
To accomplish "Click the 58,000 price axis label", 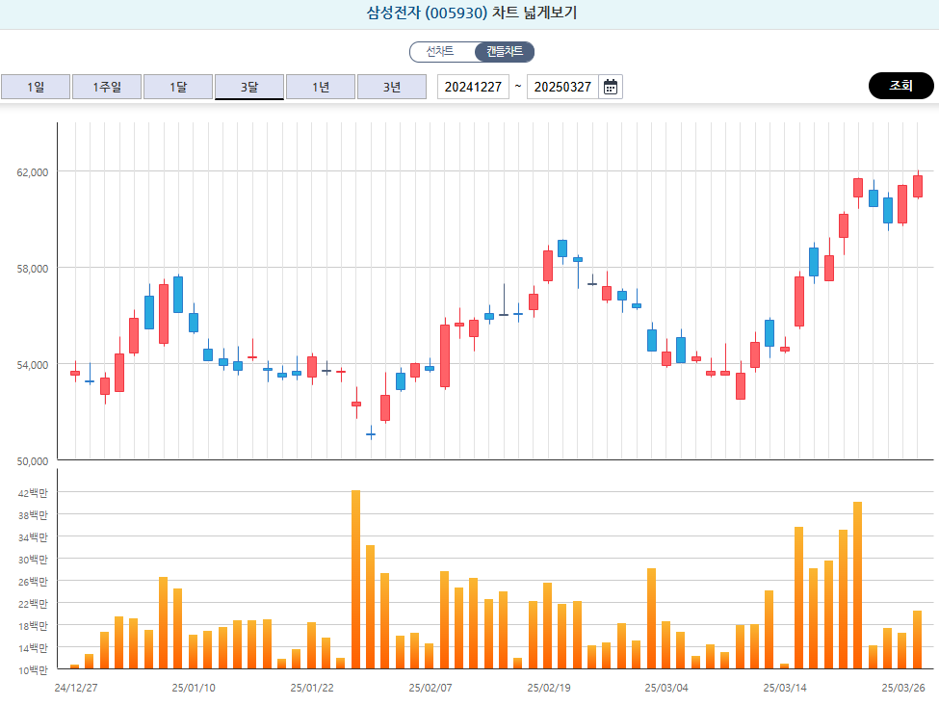I will tap(33, 269).
